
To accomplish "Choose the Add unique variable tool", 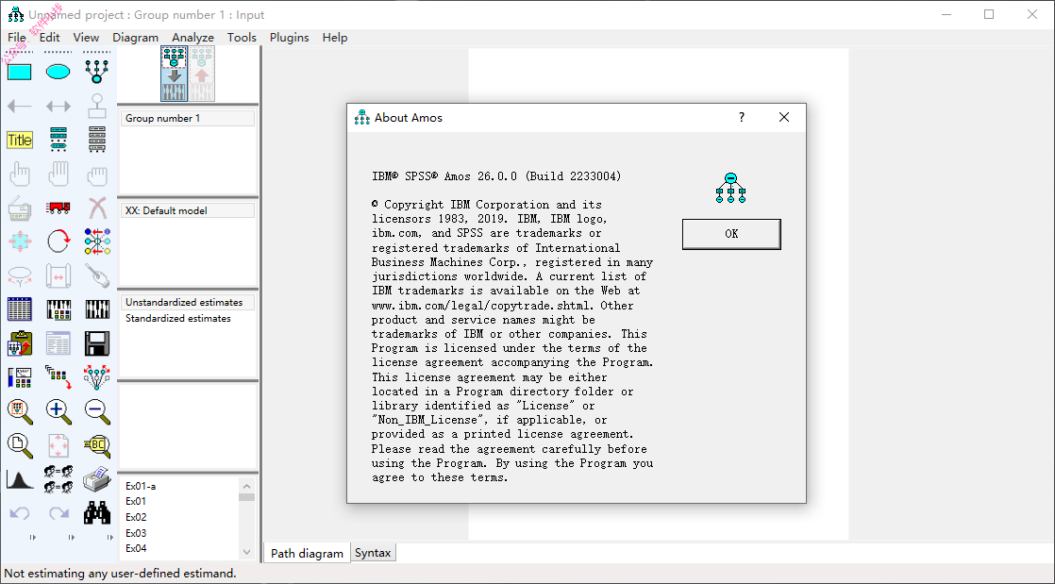I will (97, 106).
